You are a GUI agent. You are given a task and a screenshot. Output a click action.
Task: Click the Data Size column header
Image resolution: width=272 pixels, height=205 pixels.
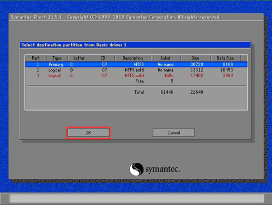225,58
